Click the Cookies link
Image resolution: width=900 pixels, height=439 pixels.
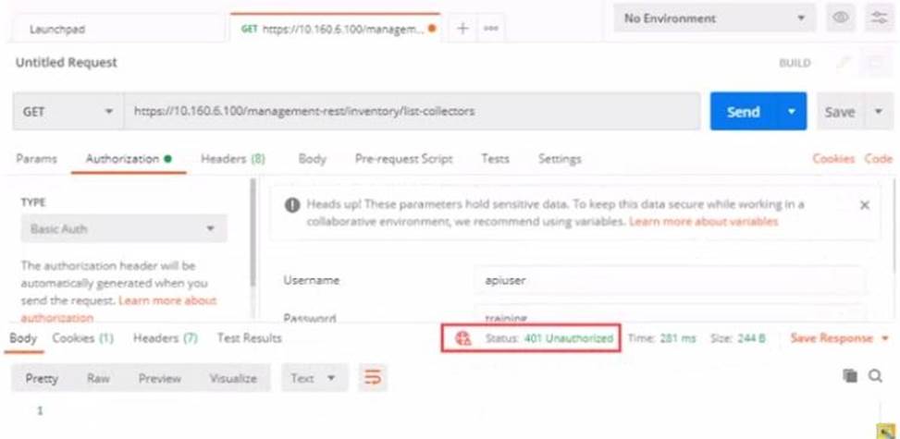pyautogui.click(x=833, y=159)
